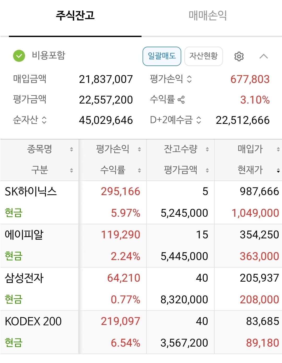Switch to the 매매손익 tab
The image size is (282, 363).
point(208,16)
